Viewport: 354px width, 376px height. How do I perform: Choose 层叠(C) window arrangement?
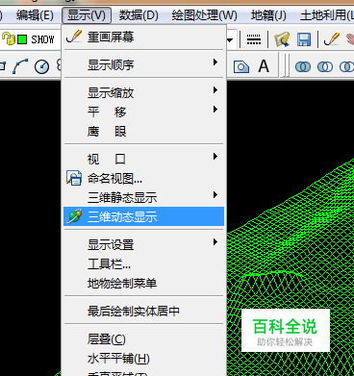pyautogui.click(x=143, y=338)
